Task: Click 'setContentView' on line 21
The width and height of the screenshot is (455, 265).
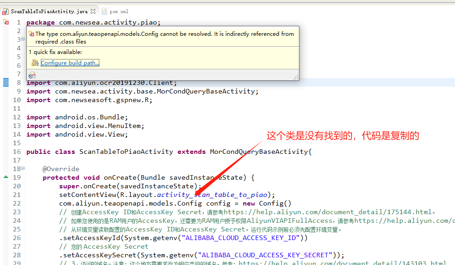Action: [88, 195]
